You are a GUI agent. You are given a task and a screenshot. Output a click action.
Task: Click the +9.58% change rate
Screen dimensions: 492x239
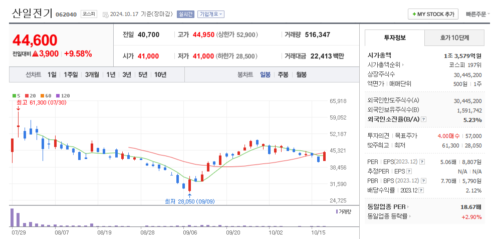tap(78, 54)
